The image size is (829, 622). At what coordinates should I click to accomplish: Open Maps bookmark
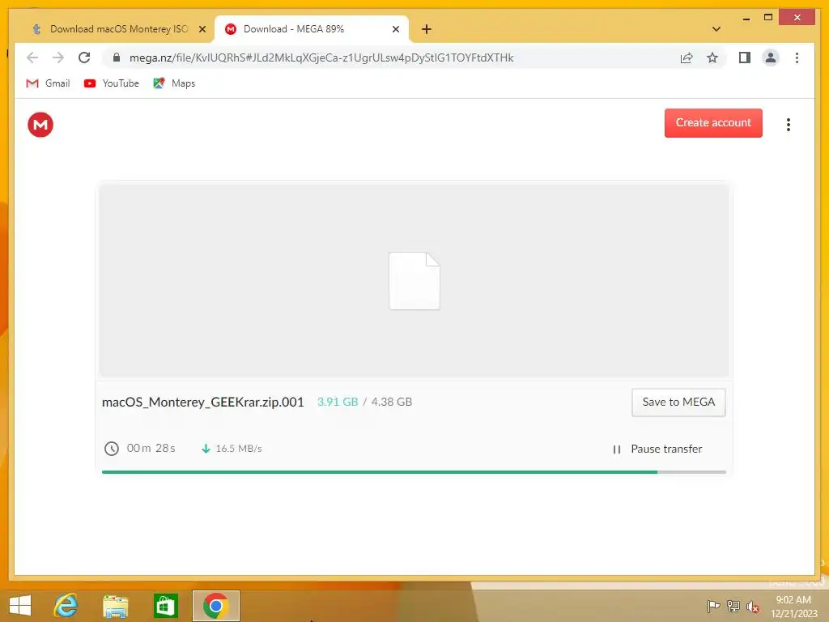[174, 83]
